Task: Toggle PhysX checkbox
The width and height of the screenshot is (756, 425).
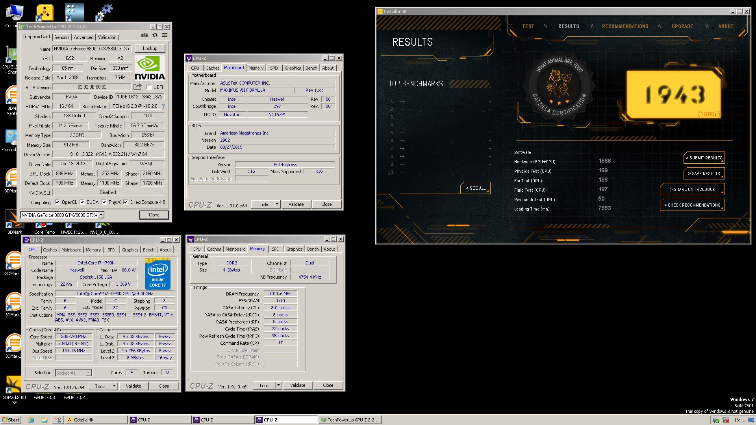Action: 104,202
